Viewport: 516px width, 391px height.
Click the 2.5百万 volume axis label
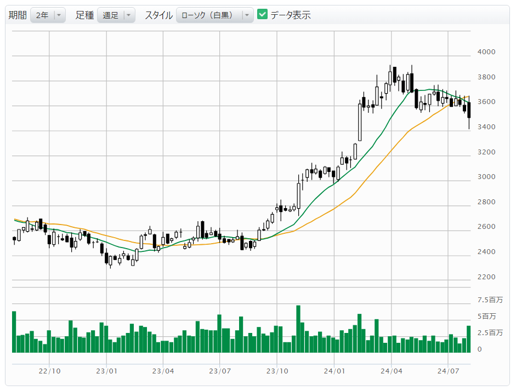pos(490,332)
